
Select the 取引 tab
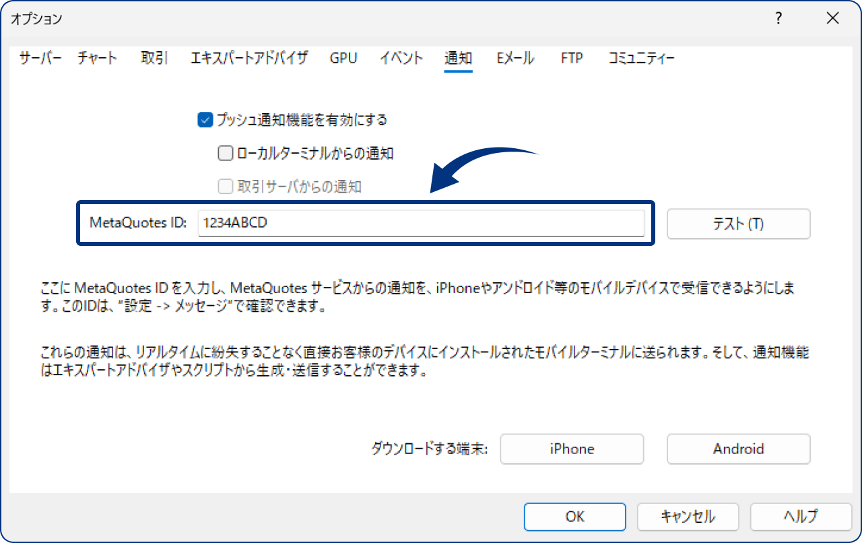pyautogui.click(x=154, y=59)
